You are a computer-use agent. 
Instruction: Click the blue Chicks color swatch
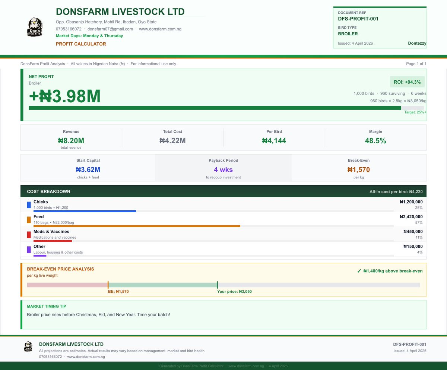29,205
